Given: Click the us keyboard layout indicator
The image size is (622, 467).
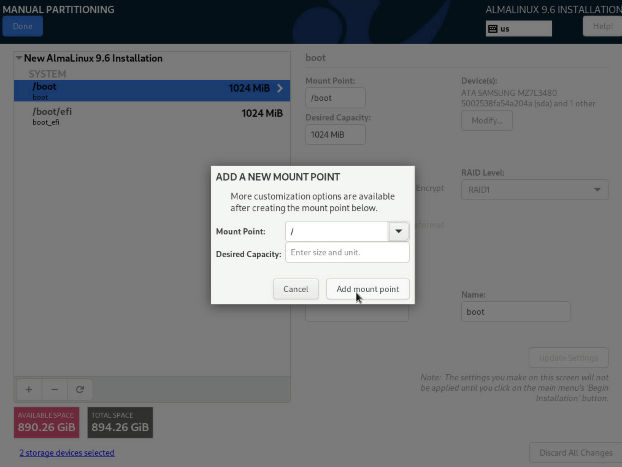Looking at the screenshot, I should 519,28.
